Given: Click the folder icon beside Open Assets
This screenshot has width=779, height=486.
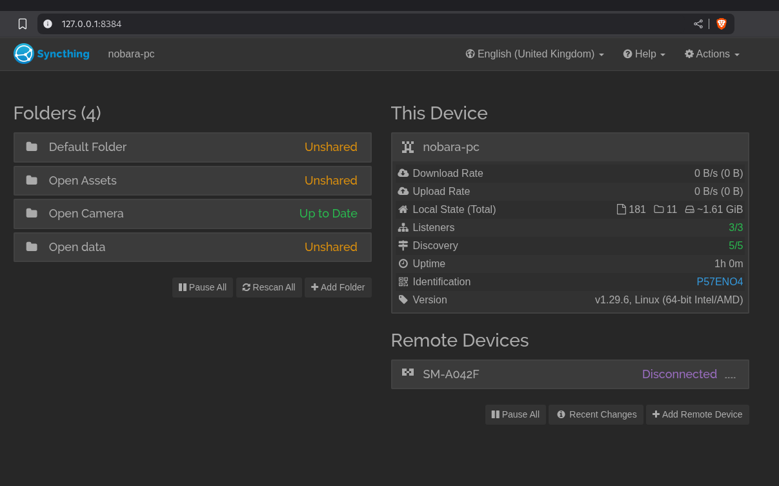Looking at the screenshot, I should tap(32, 180).
